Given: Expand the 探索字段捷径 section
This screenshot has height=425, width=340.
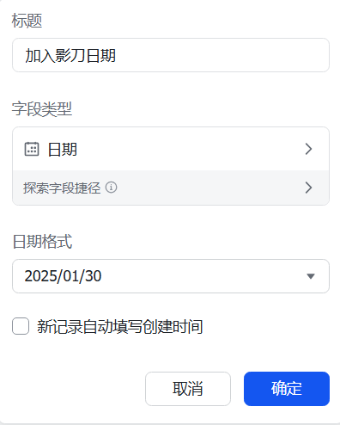Looking at the screenshot, I should coord(171,188).
